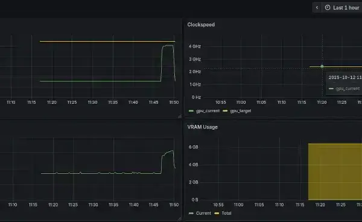Click the 11:05 time label under VRAM Usage chart
This screenshot has height=222, width=362.
259,205
